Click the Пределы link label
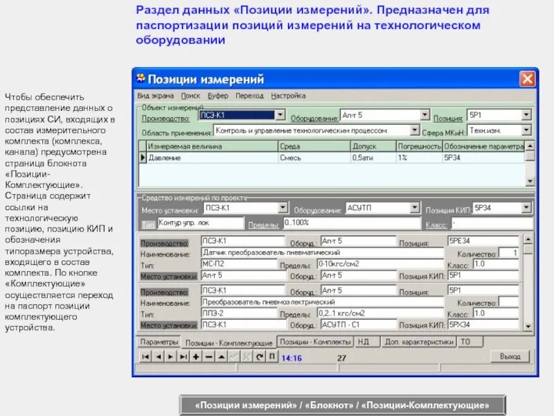The image size is (554, 416). click(263, 225)
